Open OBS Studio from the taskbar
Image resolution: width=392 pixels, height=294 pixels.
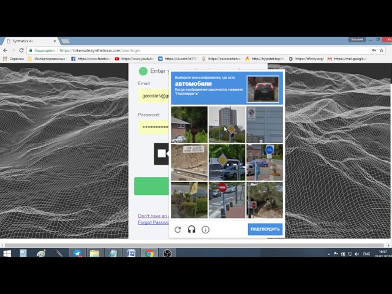pyautogui.click(x=167, y=254)
